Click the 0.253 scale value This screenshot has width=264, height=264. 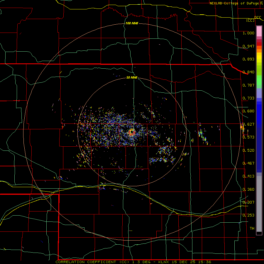248,215
